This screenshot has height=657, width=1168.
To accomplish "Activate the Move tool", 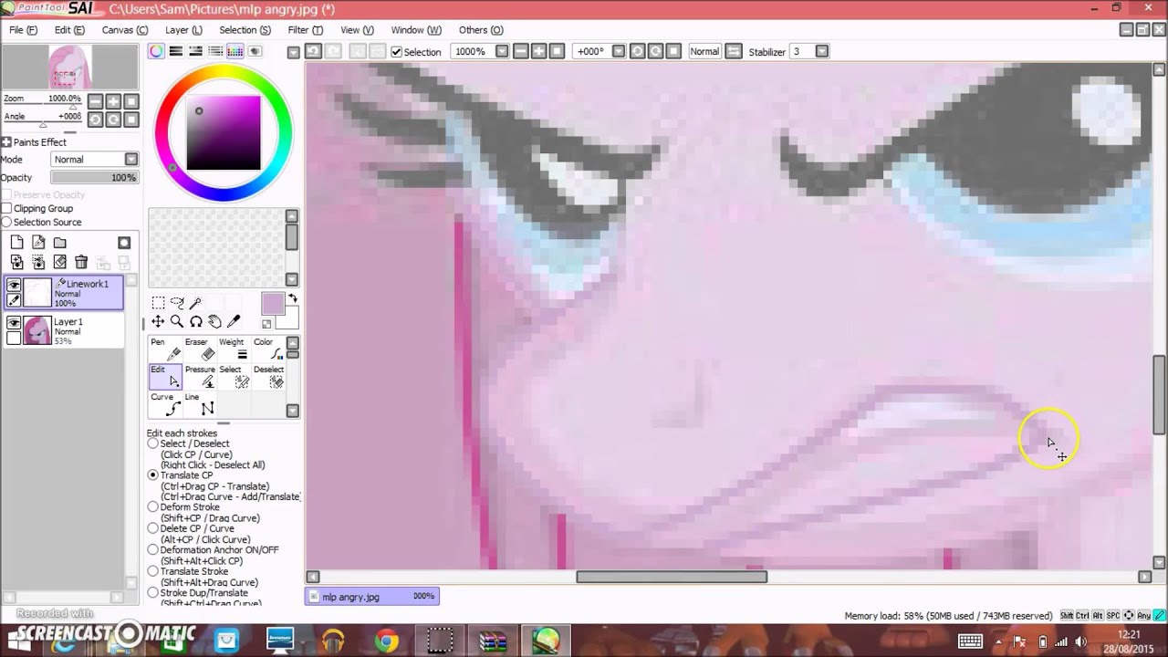I will 158,321.
